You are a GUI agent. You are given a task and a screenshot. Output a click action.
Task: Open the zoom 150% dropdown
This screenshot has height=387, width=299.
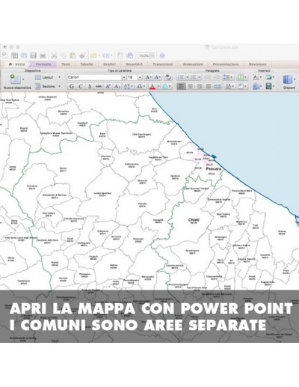coord(152,55)
